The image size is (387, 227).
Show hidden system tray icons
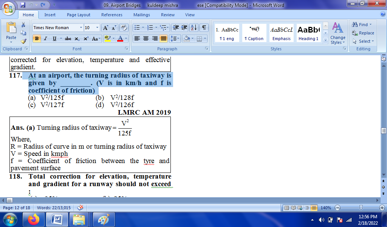coord(313,220)
